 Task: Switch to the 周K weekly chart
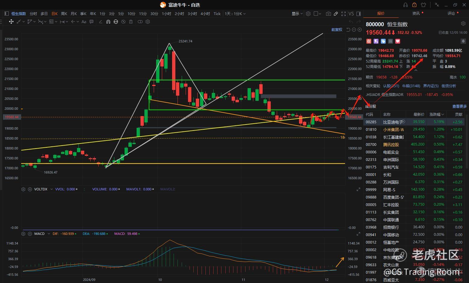(x=64, y=14)
